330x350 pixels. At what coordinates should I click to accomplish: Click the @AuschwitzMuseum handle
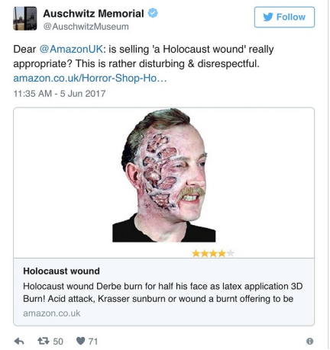click(x=86, y=27)
